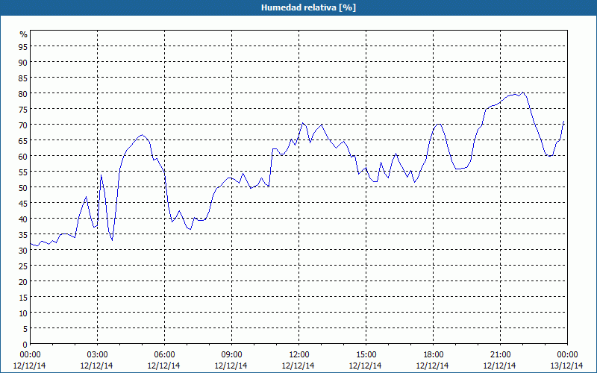The width and height of the screenshot is (597, 373).
Task: Click the 70 y-axis label
Action: (x=23, y=125)
